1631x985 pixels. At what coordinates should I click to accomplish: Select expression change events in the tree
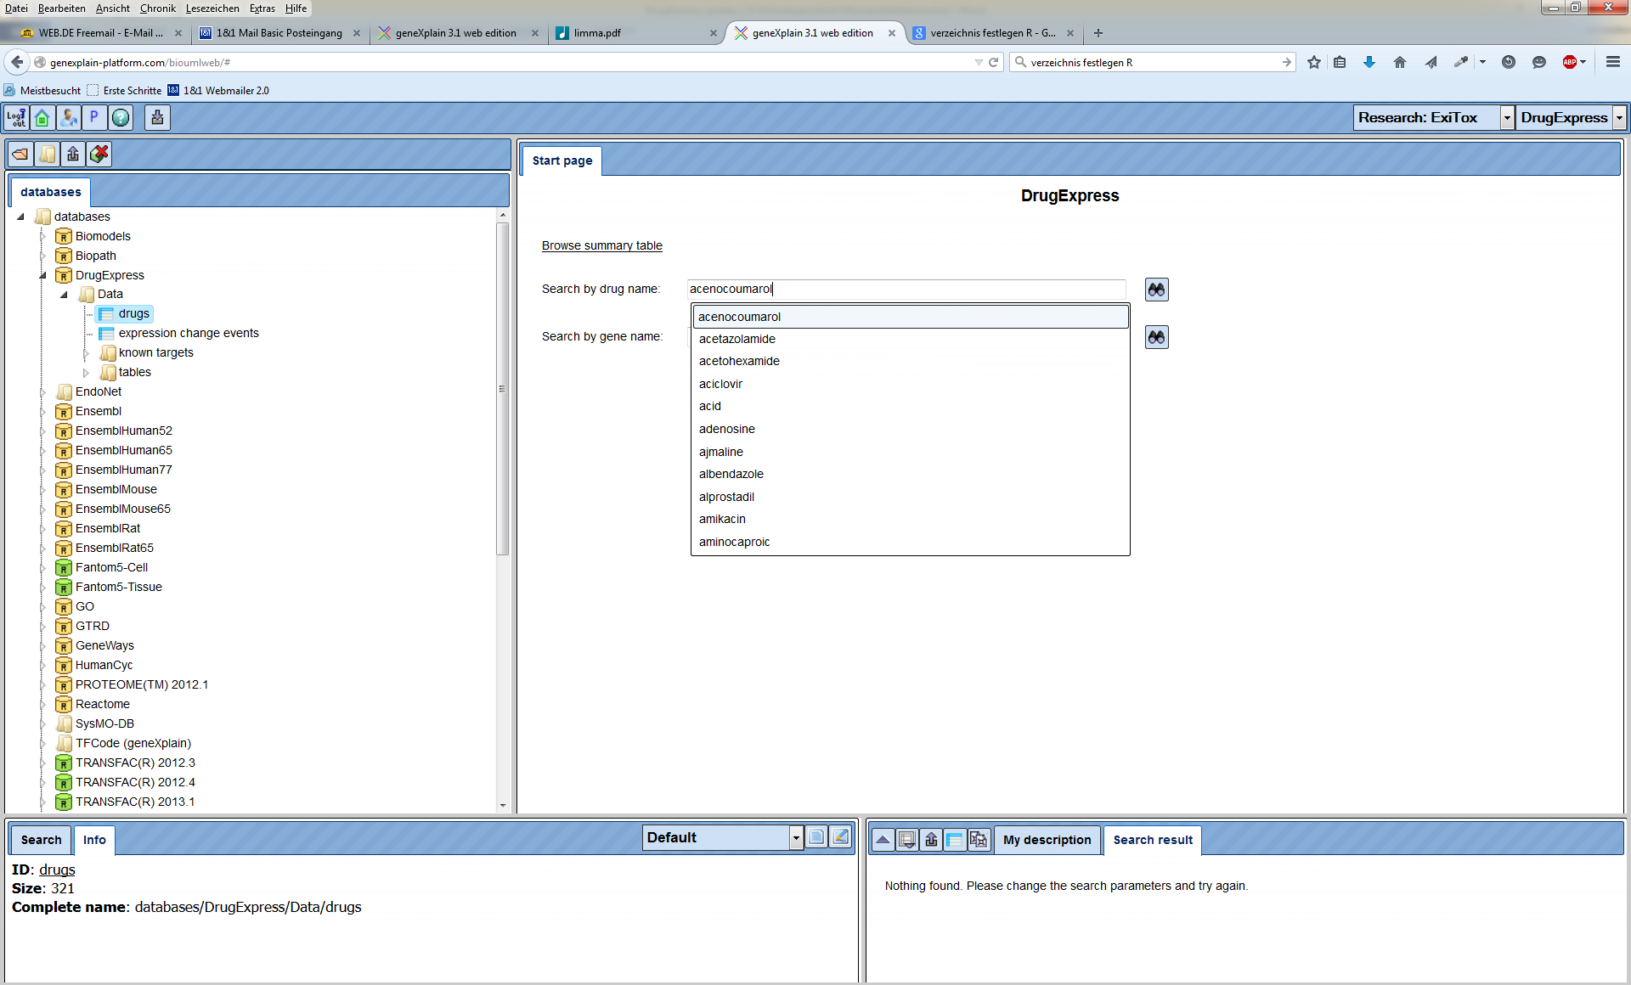click(x=189, y=334)
